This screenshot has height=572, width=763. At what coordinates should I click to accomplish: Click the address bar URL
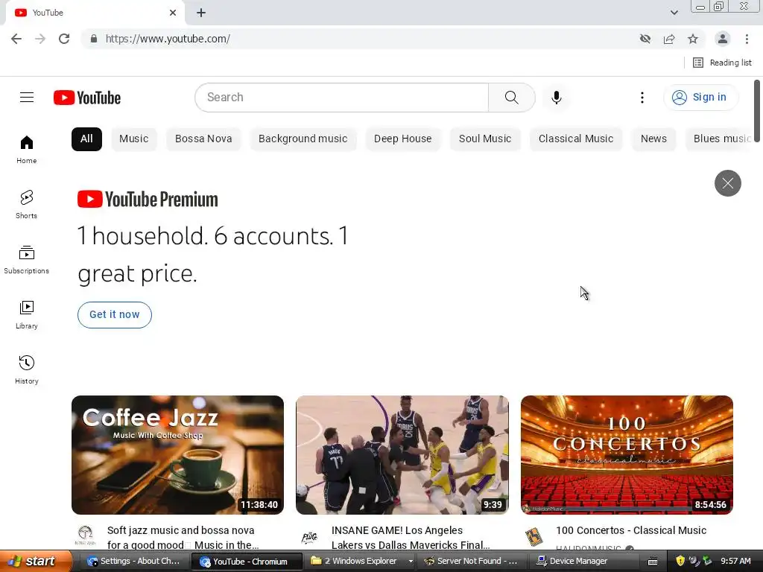pyautogui.click(x=168, y=39)
